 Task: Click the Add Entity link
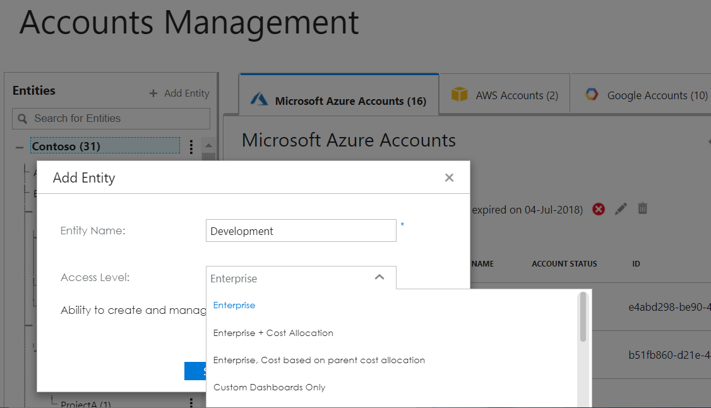(179, 93)
